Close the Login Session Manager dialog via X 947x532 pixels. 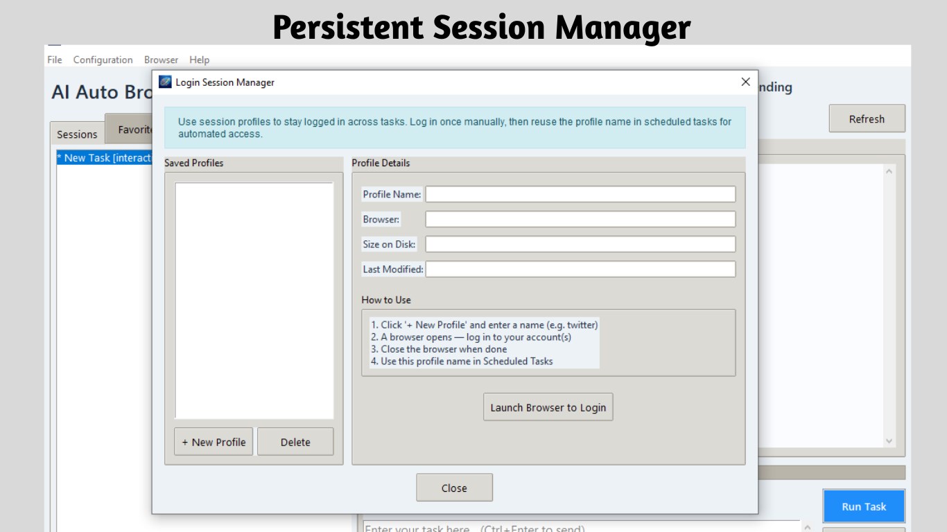pos(745,82)
